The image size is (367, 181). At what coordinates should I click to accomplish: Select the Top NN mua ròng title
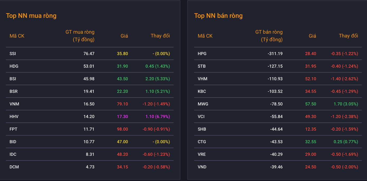point(31,16)
